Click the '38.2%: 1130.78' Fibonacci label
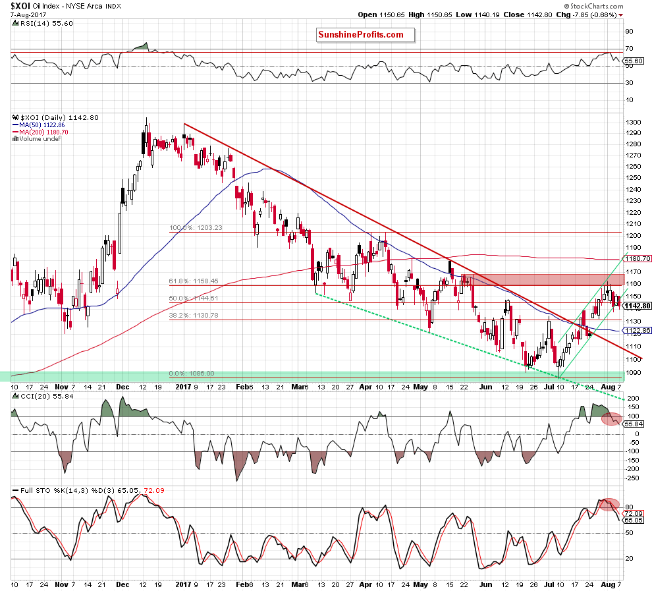This screenshot has height=591, width=652. click(194, 315)
